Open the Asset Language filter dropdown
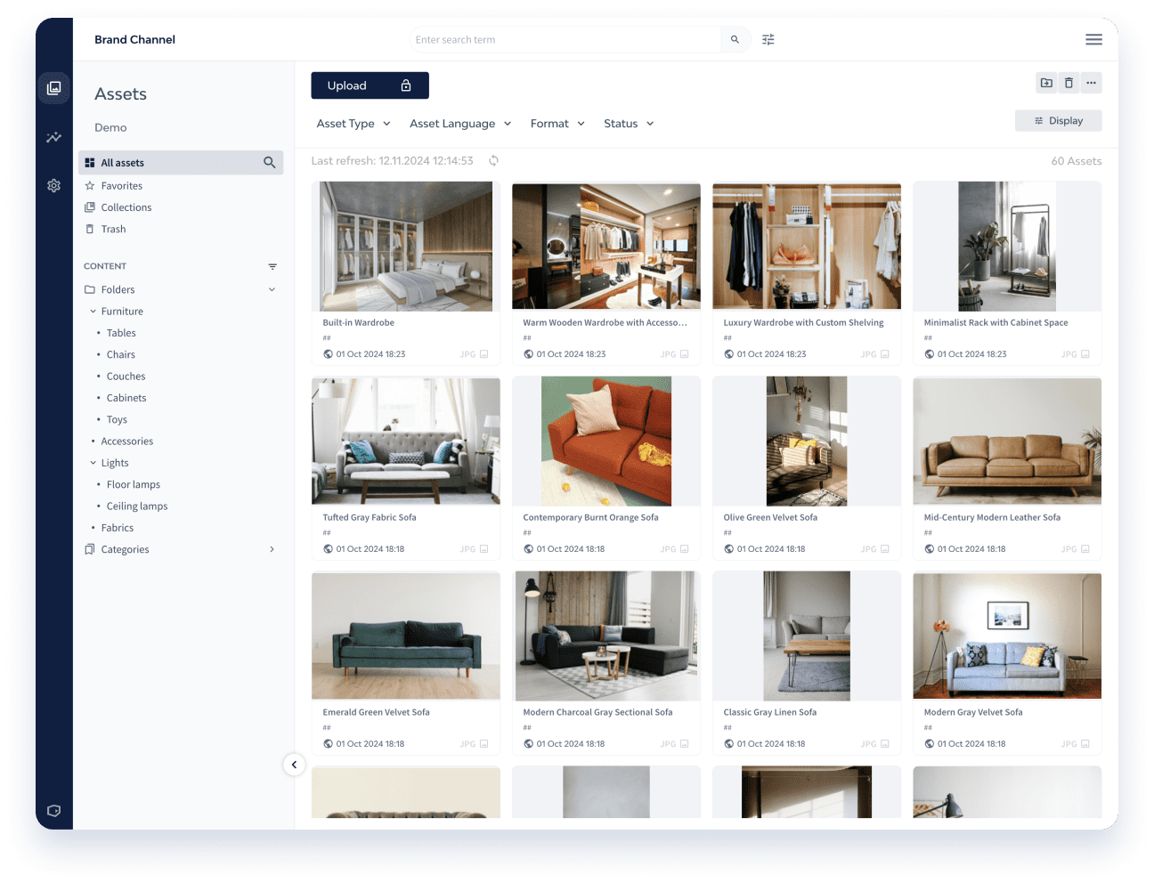Screen dimensions: 1154x883 pos(460,124)
